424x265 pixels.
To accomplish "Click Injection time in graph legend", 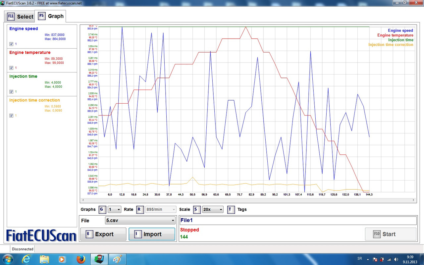I will (x=401, y=40).
